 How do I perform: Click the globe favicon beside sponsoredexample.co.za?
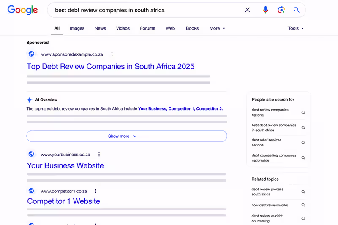pyautogui.click(x=31, y=54)
